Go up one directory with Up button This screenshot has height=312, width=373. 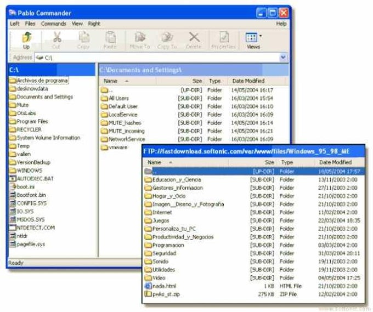pos(26,41)
